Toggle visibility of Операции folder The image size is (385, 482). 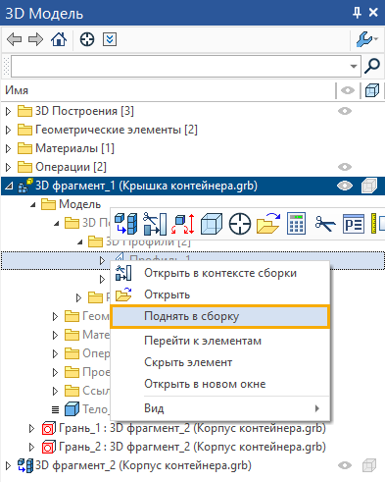tap(345, 167)
